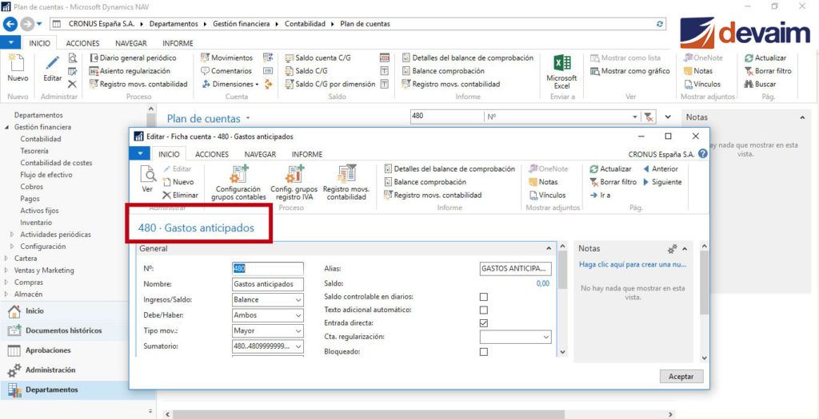This screenshot has width=819, height=419.
Task: Open Notas in dialog ribbon
Action: [543, 182]
